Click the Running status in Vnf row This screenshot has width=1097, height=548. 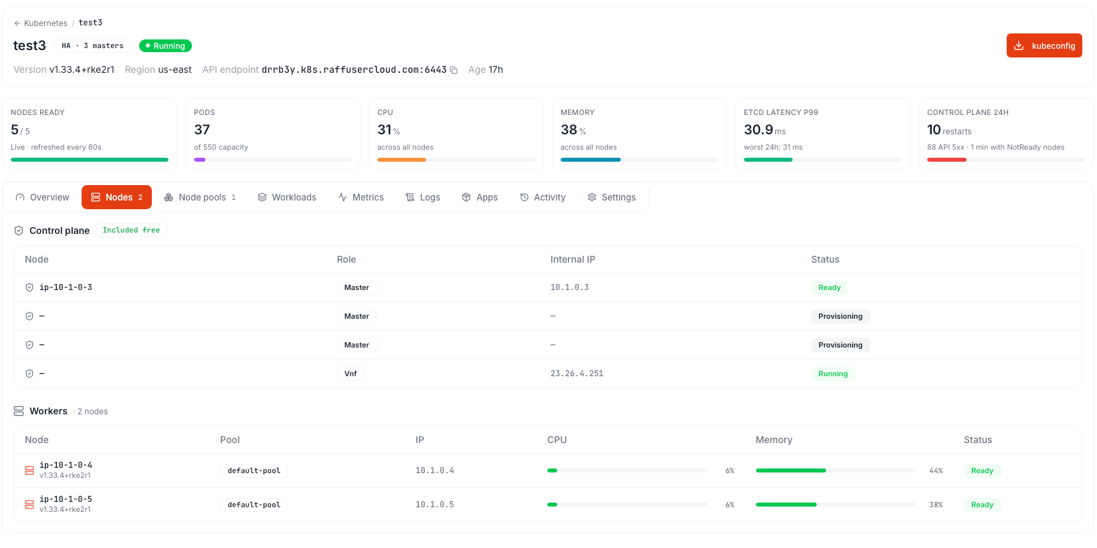point(833,374)
